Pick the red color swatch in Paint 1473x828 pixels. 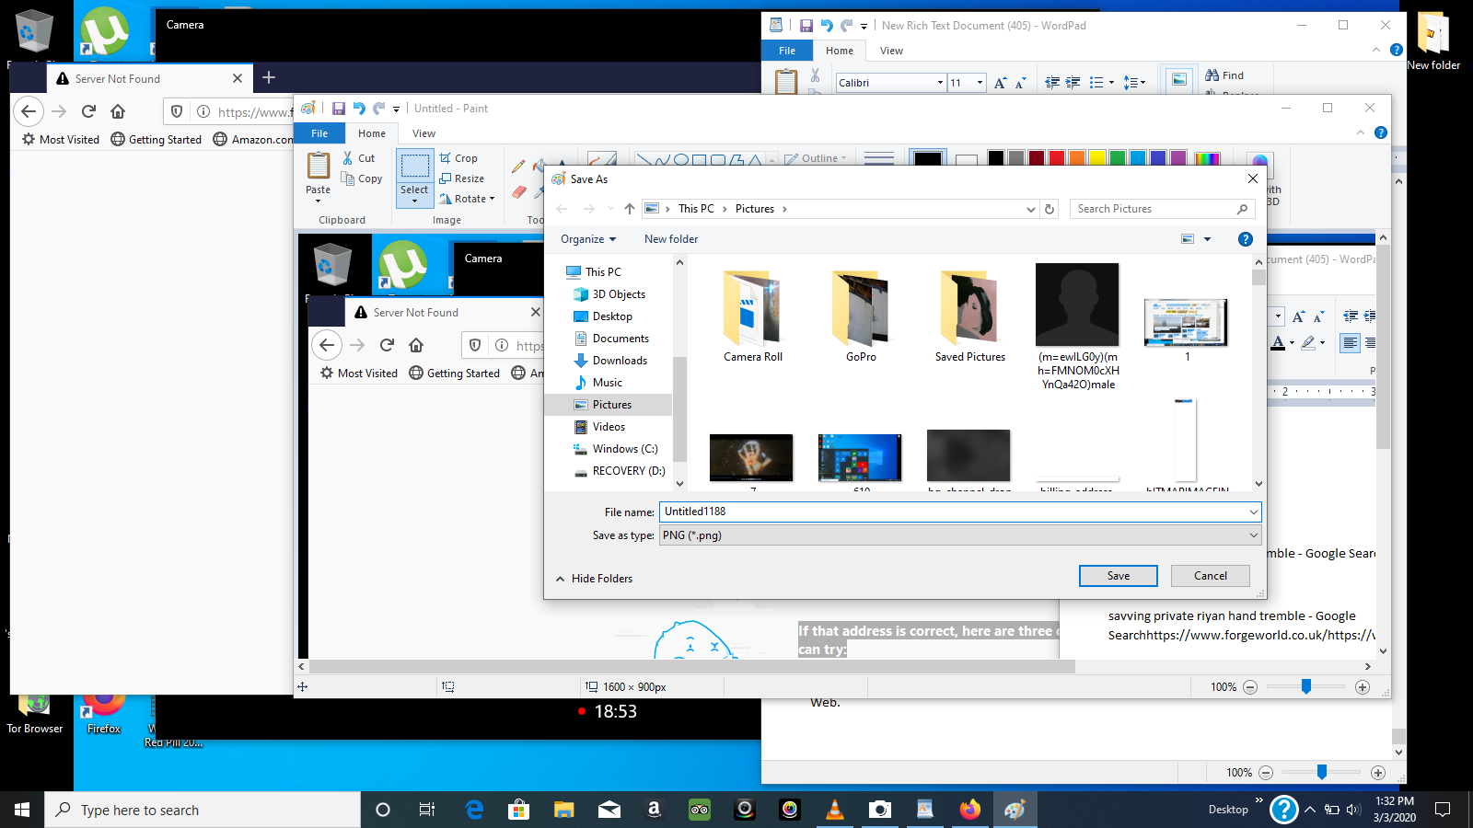click(1056, 158)
